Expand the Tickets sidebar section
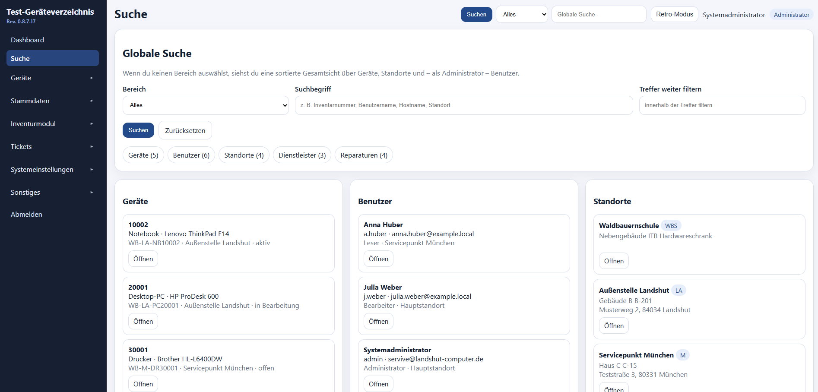This screenshot has height=392, width=818. pos(53,147)
